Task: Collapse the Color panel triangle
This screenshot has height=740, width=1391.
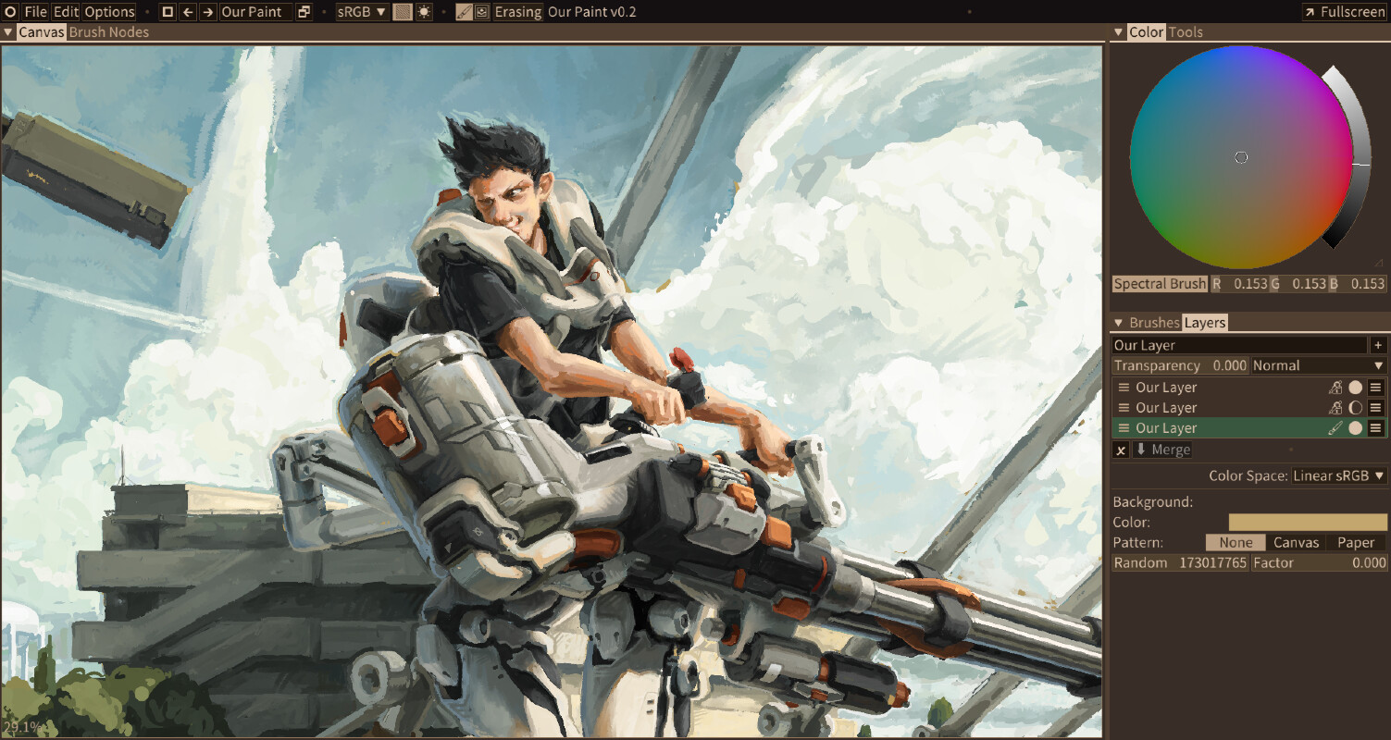Action: [1119, 32]
